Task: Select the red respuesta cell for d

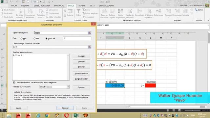Action: point(150,86)
